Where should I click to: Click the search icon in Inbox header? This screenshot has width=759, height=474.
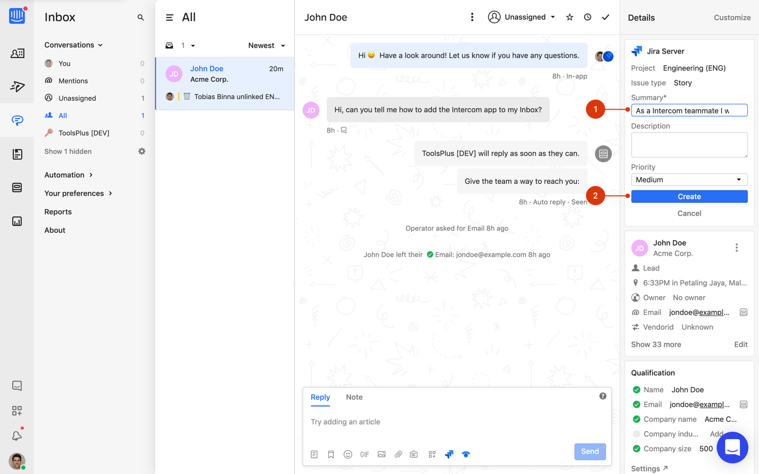point(141,18)
